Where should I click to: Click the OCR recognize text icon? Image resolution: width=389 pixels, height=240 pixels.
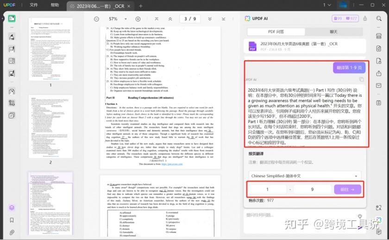pos(379,36)
